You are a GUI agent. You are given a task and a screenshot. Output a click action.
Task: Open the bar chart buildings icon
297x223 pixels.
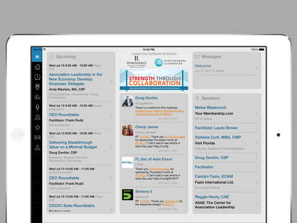[x=37, y=97]
